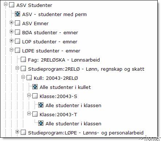Expand BØA studenter - emner branch
This screenshot has height=141, width=161.
tap(11, 32)
